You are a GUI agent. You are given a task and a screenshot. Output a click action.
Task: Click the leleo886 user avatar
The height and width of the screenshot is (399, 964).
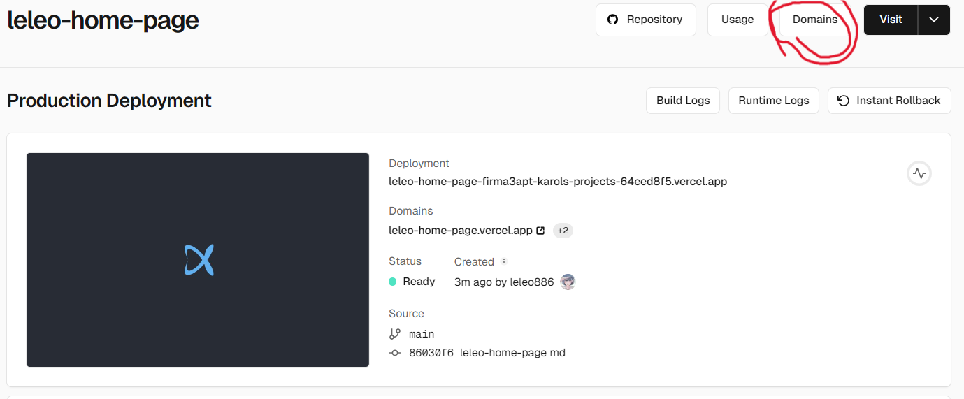pyautogui.click(x=568, y=282)
